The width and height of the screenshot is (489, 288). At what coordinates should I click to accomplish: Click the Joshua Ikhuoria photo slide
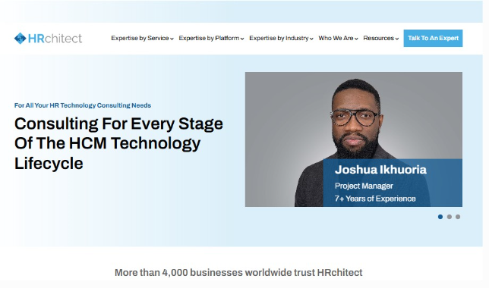tap(354, 139)
